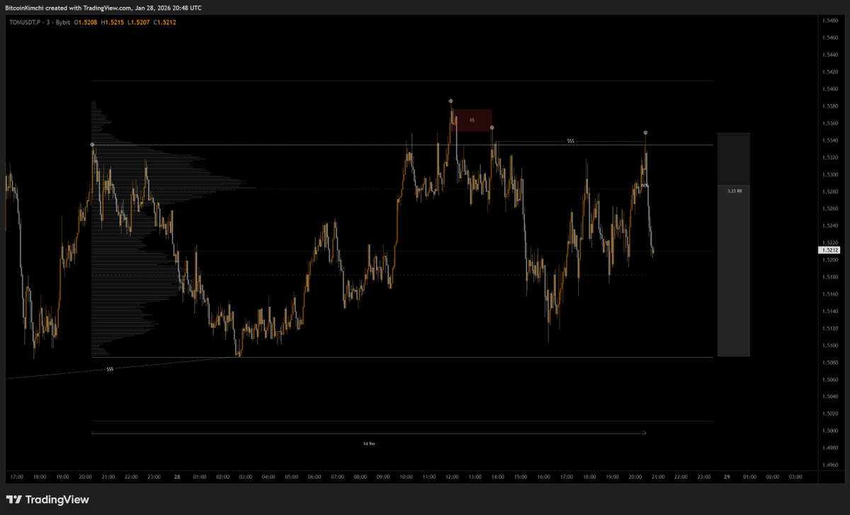Select the red ES zone box
Viewport: 850px width, 515px height.
pos(472,120)
